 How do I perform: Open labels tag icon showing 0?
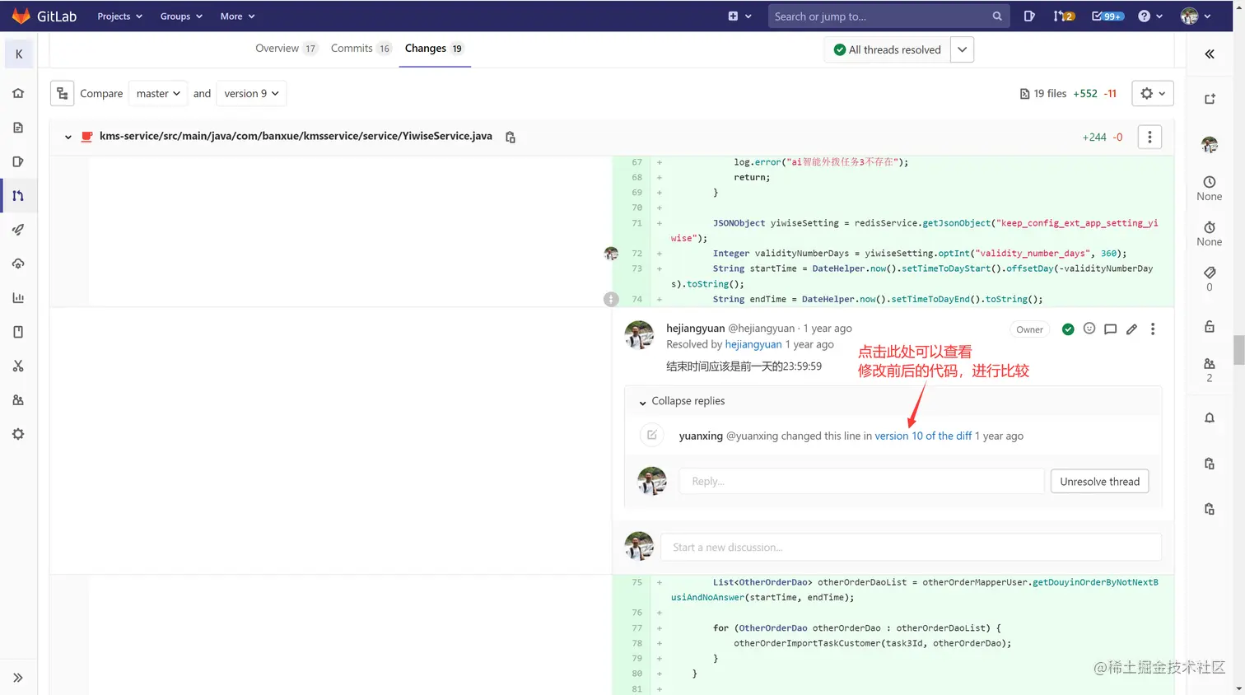pos(1210,273)
